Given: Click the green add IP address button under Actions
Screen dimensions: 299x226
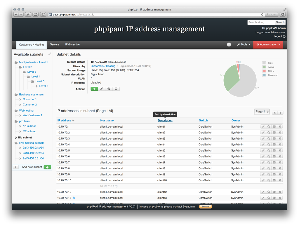Looking at the screenshot, I should pos(94,89).
